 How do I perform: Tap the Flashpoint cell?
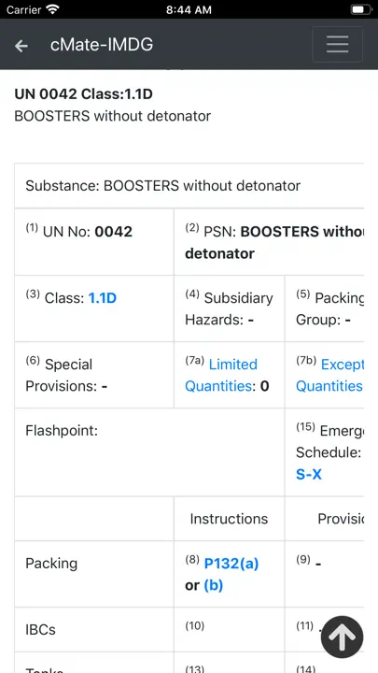pyautogui.click(x=149, y=452)
